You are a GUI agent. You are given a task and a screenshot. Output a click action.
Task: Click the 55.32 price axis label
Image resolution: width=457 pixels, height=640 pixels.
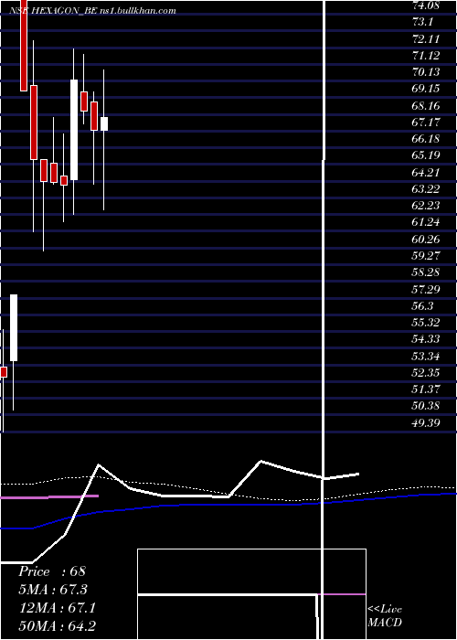(x=427, y=323)
